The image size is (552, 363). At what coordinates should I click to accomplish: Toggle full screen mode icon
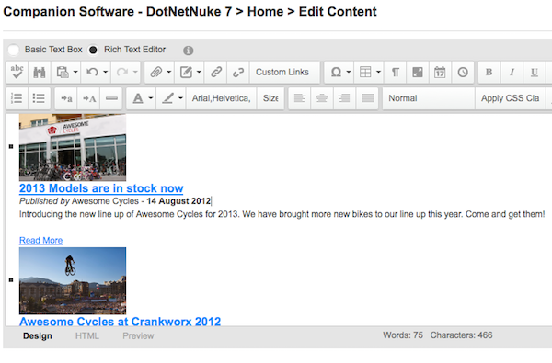point(418,72)
